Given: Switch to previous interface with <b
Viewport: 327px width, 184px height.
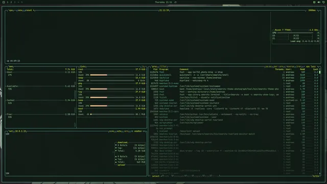Looking at the screenshot, I should coord(132,131).
